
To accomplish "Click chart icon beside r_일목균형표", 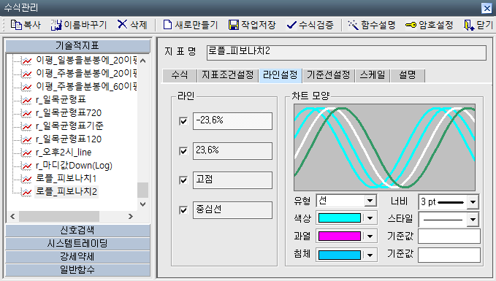I will coord(27,100).
